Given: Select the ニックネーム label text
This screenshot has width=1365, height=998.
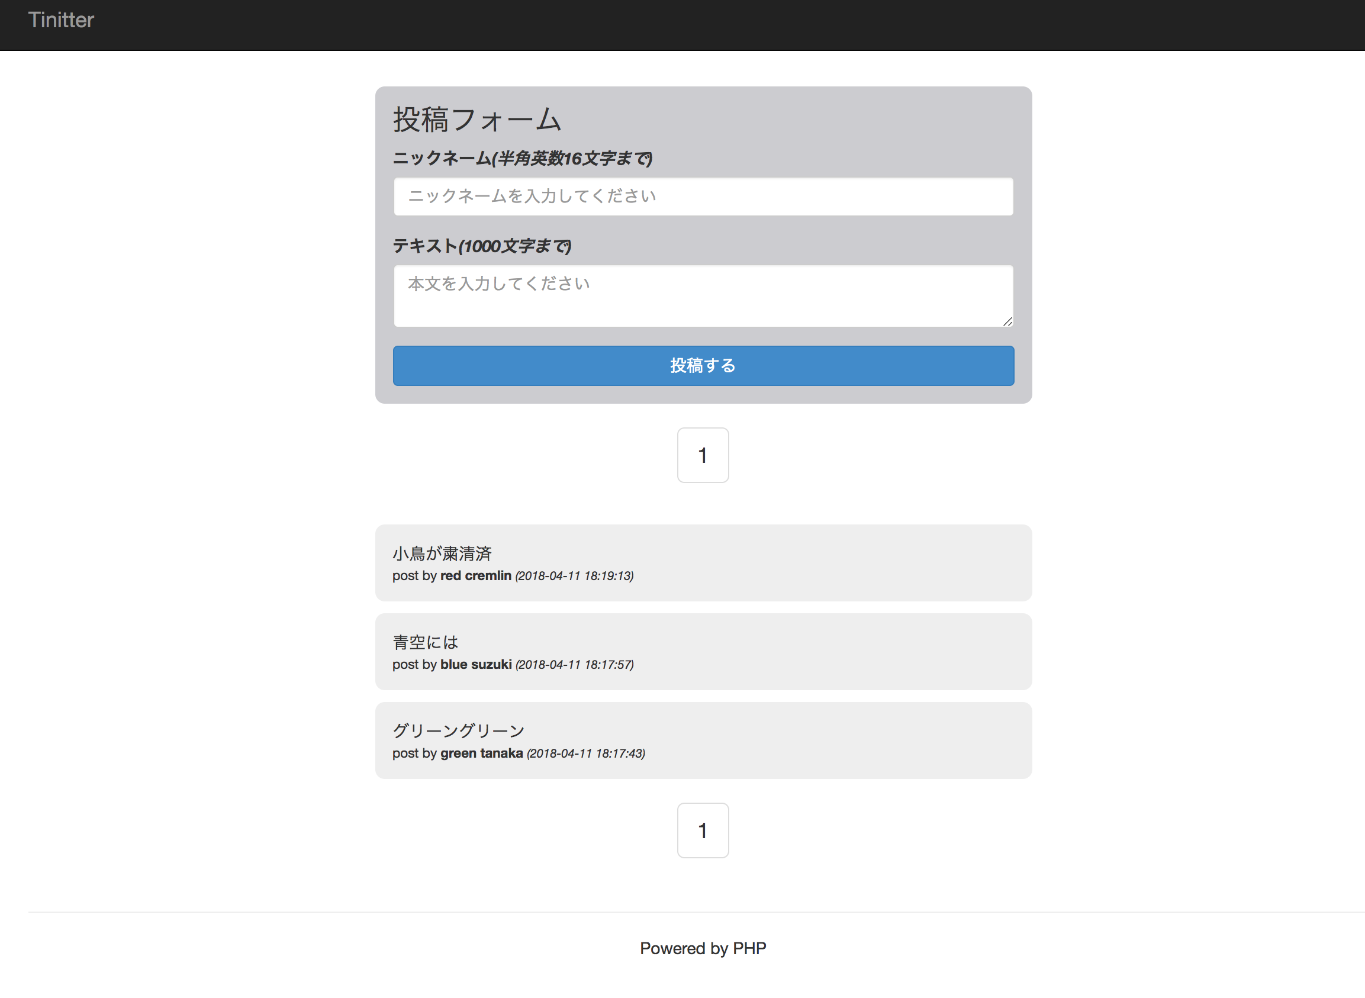Looking at the screenshot, I should pos(523,158).
